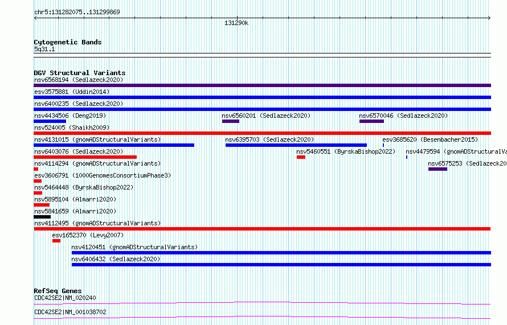Click the DGV Structural Variants track title
This screenshot has width=507, height=325.
tap(80, 73)
